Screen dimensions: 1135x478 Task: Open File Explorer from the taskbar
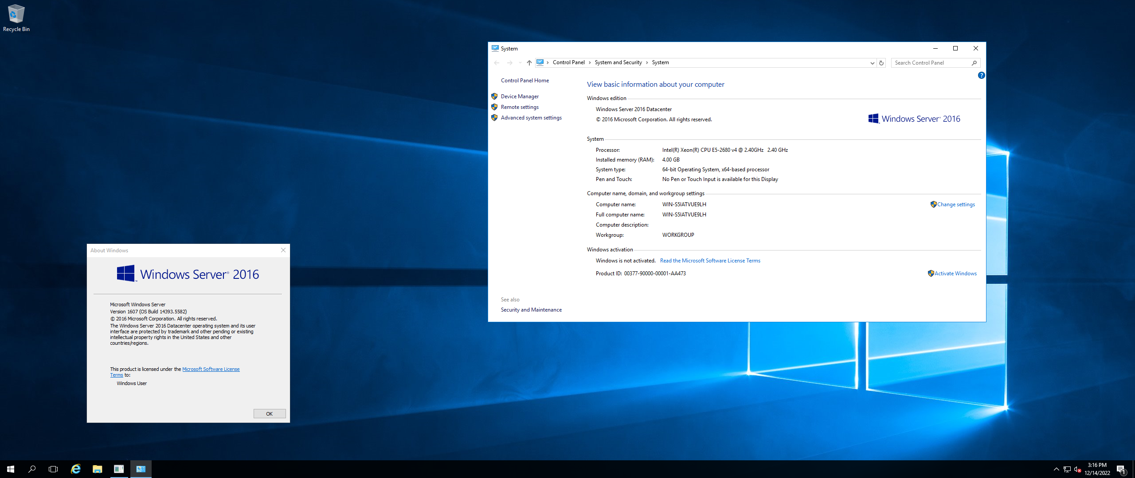point(97,469)
